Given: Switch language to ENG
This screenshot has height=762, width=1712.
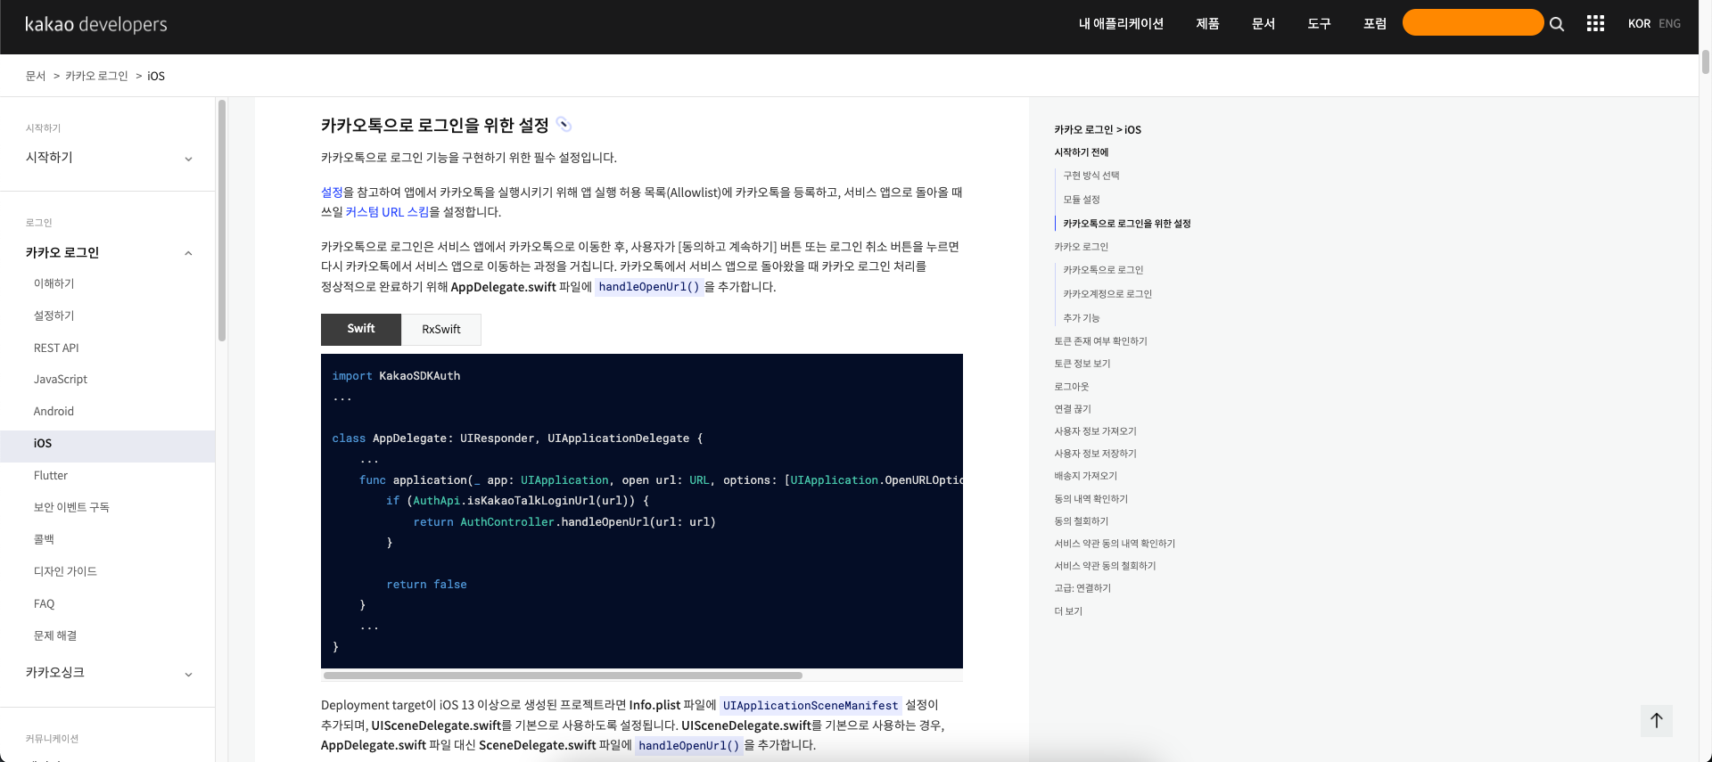Looking at the screenshot, I should click(x=1669, y=24).
